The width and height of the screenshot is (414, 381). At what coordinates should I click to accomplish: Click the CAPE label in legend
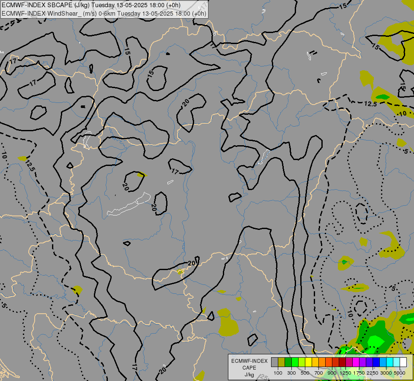249,368
